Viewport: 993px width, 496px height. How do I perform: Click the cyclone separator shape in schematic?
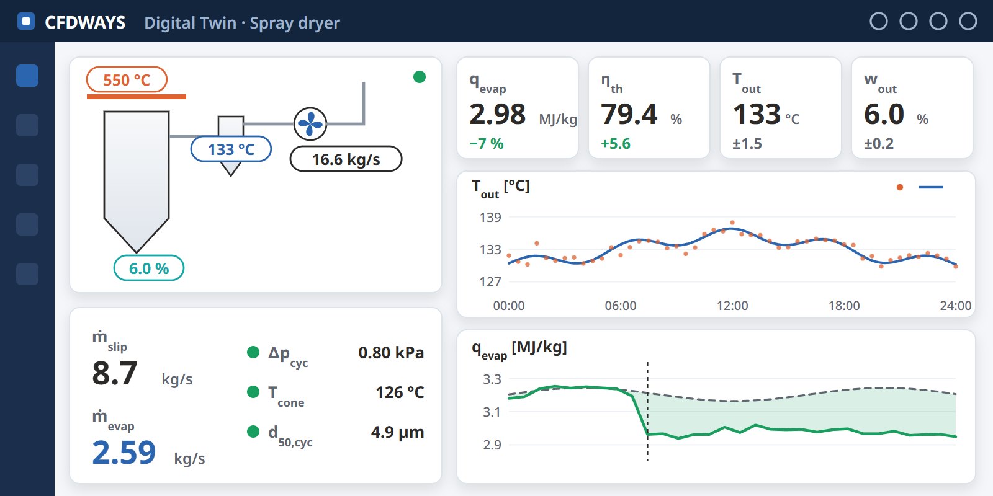(231, 146)
